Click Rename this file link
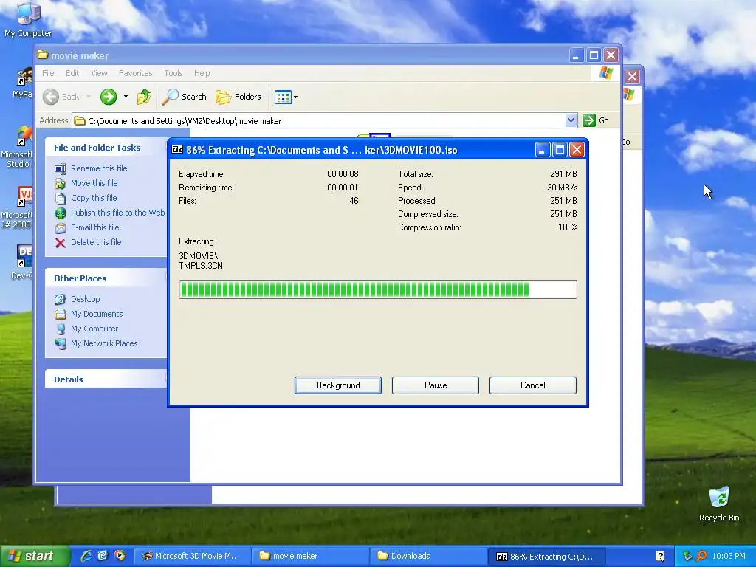Screen dimensions: 756x567 point(99,168)
